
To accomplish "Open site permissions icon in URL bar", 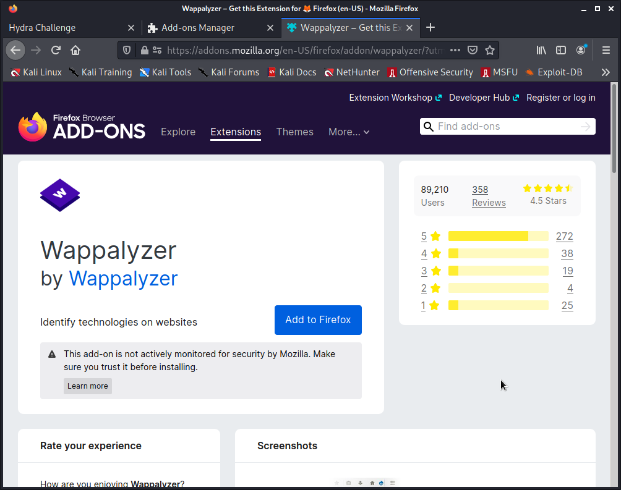I will 157,50.
